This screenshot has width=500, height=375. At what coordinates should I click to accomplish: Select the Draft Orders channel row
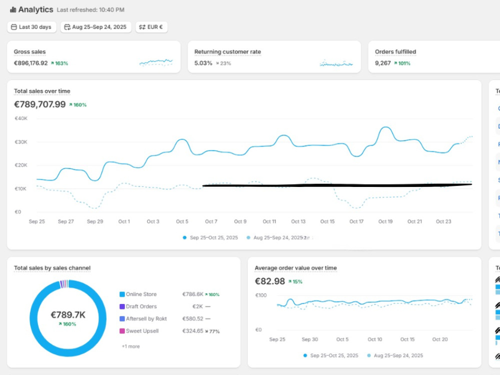[169, 306]
